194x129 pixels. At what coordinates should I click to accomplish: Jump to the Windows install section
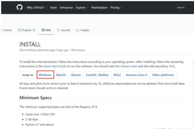[x=45, y=75]
